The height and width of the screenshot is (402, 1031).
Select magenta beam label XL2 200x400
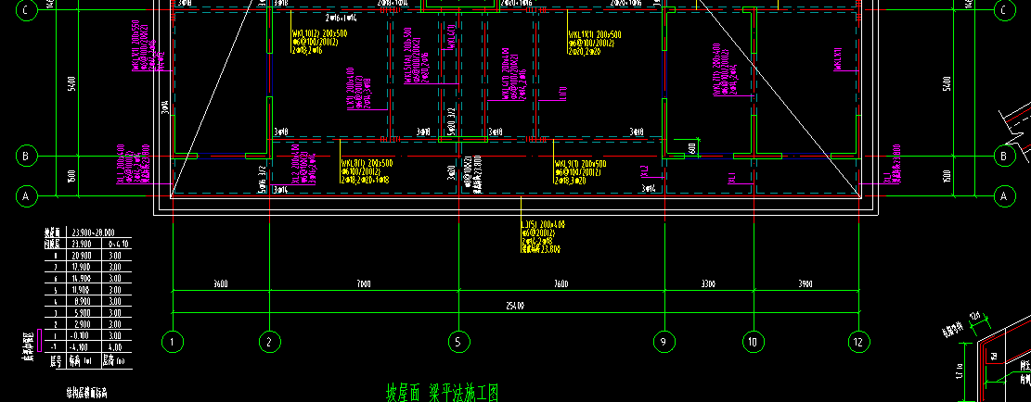pos(296,163)
